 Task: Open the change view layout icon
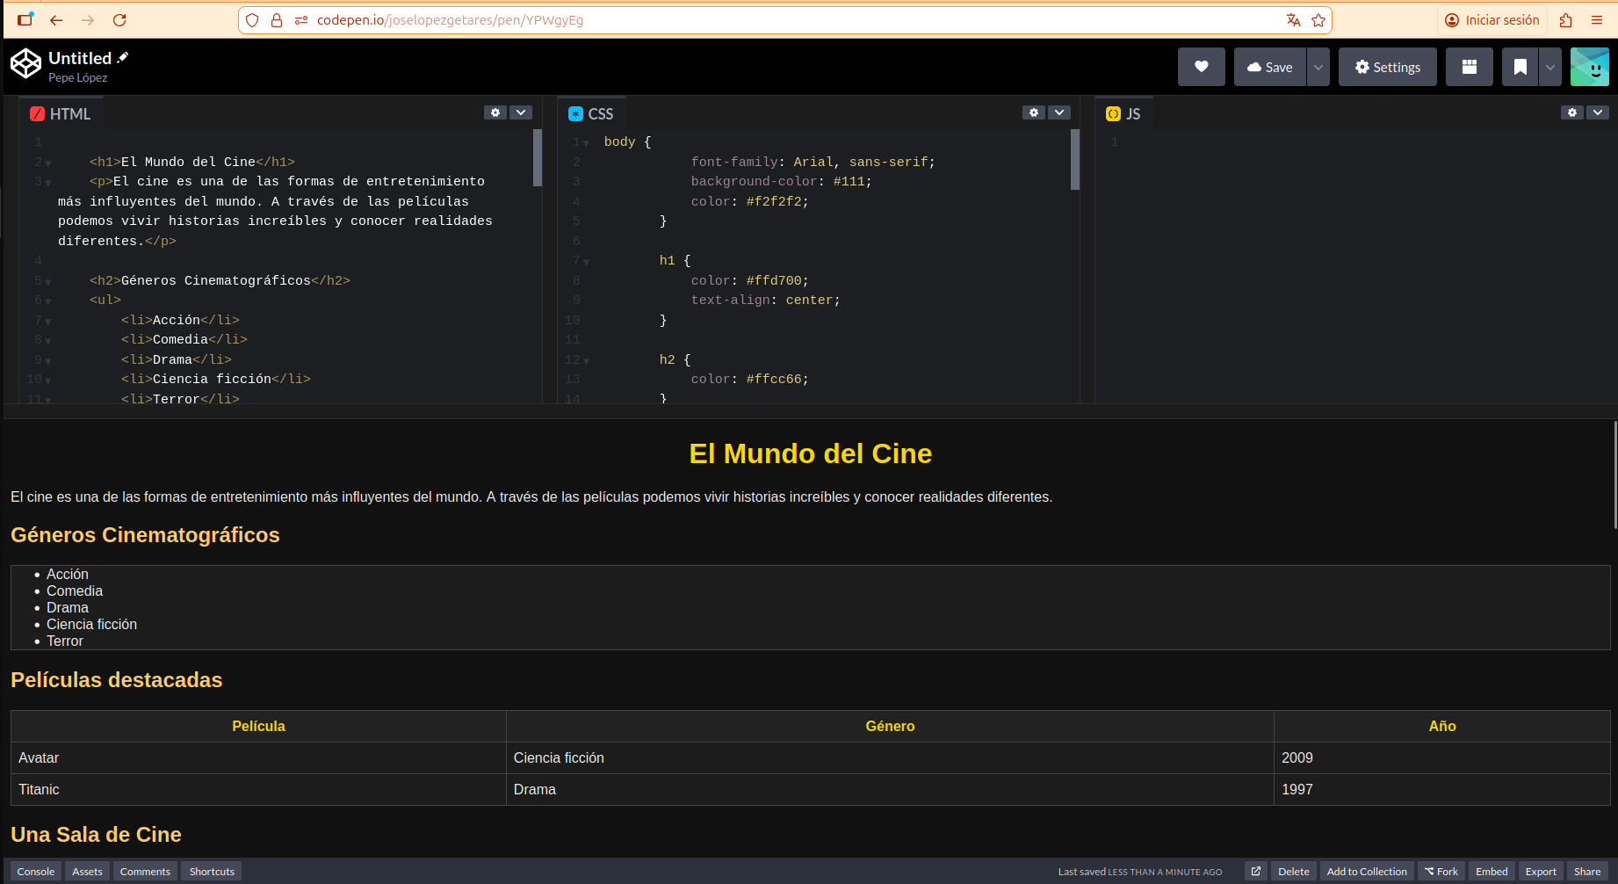click(1469, 67)
